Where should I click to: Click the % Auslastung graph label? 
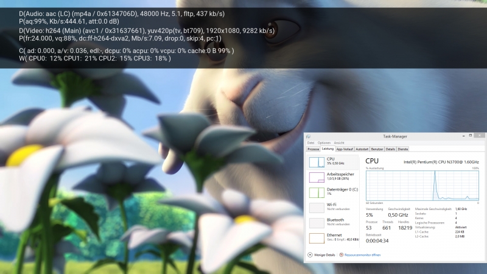coord(374,168)
